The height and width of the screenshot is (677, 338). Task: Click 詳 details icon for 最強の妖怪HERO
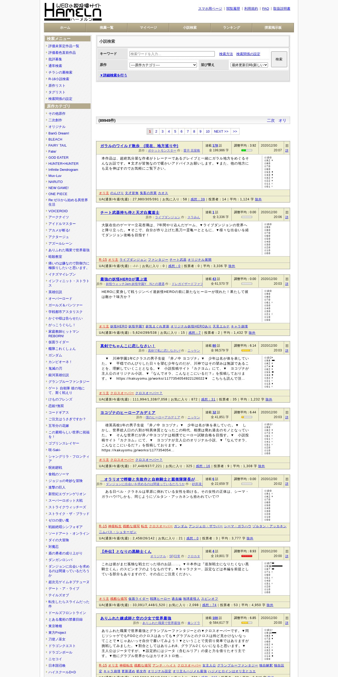pyautogui.click(x=287, y=284)
